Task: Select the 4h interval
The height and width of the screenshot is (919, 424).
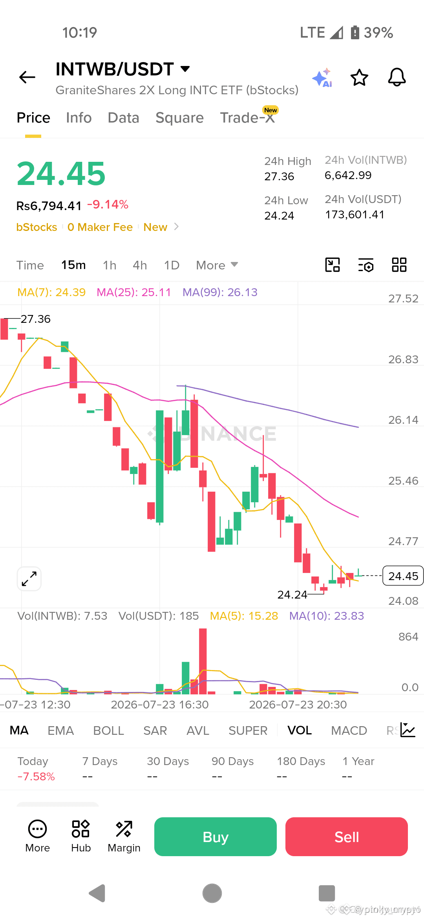Action: [140, 265]
